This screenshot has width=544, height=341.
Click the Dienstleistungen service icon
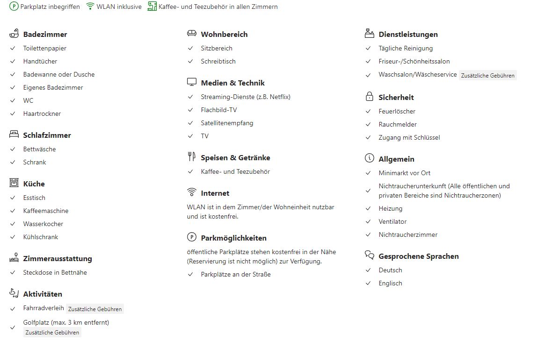[x=370, y=34]
